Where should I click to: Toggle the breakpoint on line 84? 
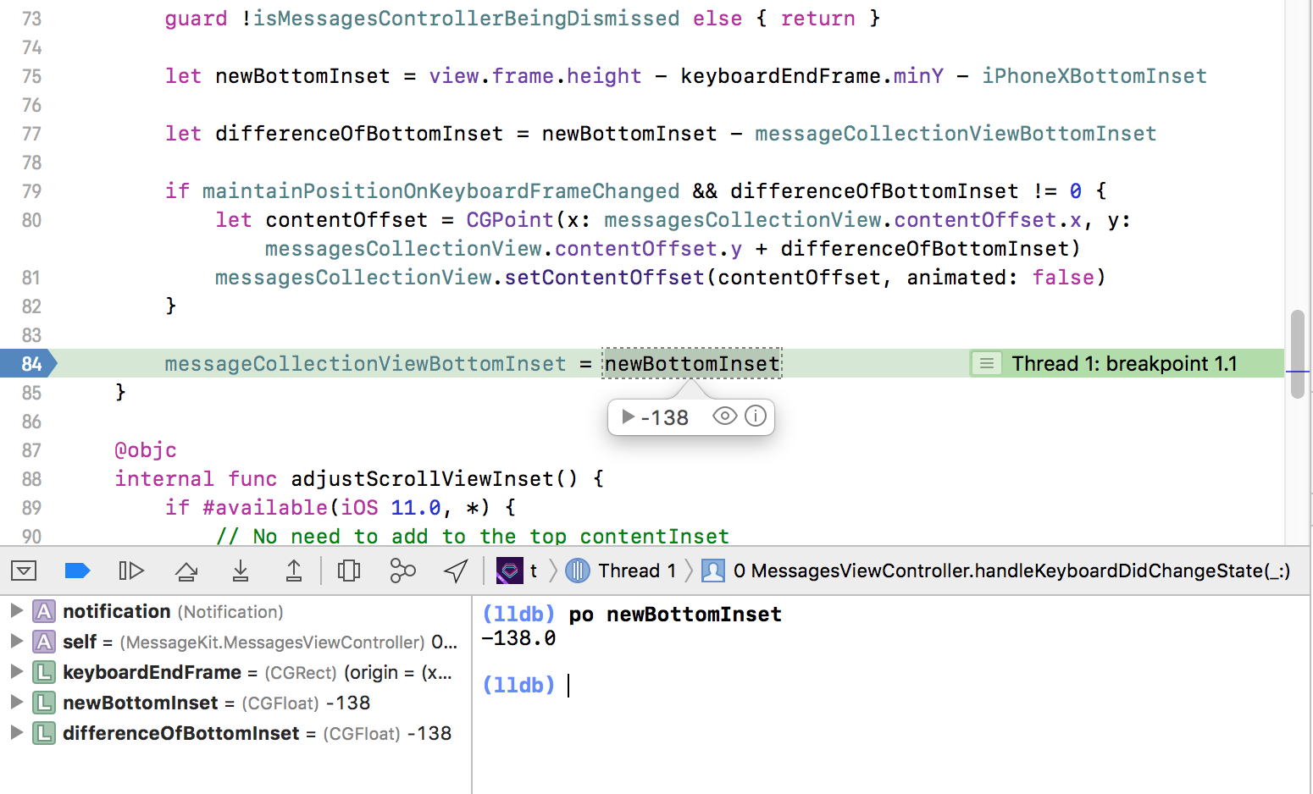click(x=29, y=363)
